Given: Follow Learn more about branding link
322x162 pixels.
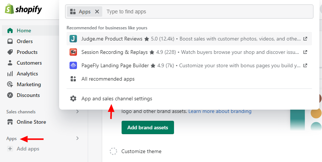Looking at the screenshot, I should [x=220, y=111].
